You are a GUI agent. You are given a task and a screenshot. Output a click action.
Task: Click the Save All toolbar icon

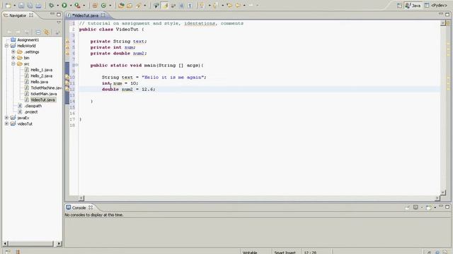[30, 5]
